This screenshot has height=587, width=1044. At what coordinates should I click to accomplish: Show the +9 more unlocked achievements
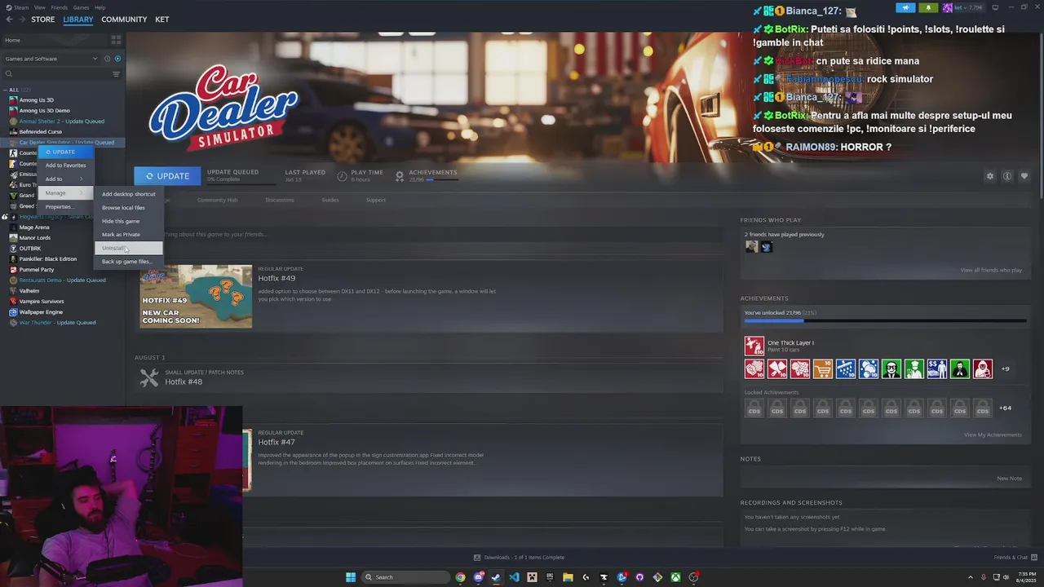point(1005,369)
